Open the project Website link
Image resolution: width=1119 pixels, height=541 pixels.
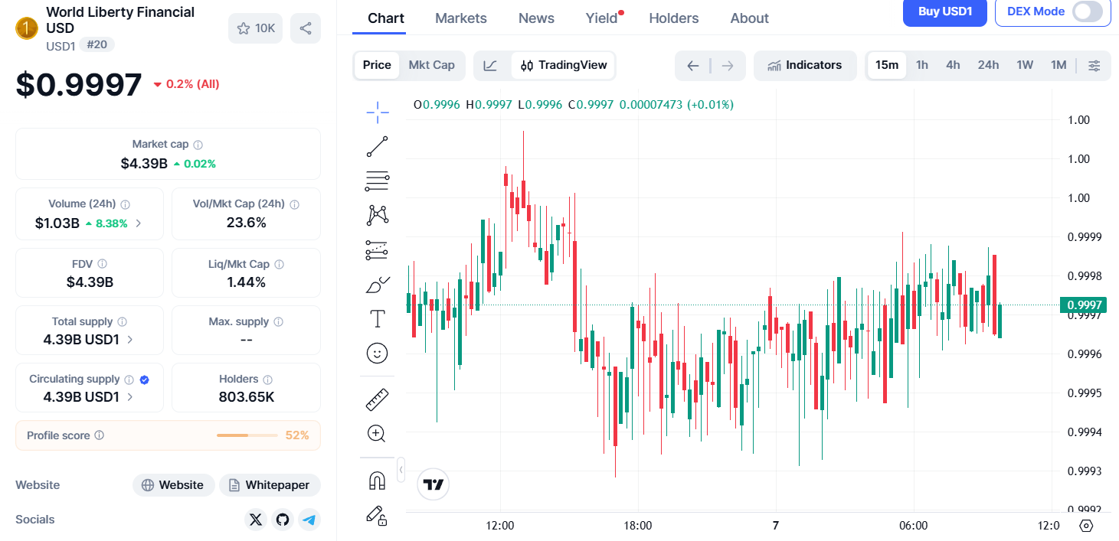(173, 485)
